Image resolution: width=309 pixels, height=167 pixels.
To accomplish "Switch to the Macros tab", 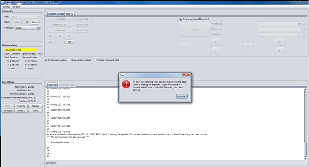I will 69,14.
